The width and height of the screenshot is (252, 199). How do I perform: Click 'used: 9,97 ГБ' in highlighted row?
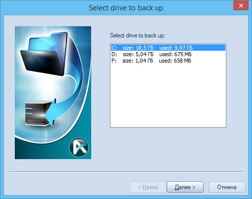(176, 48)
